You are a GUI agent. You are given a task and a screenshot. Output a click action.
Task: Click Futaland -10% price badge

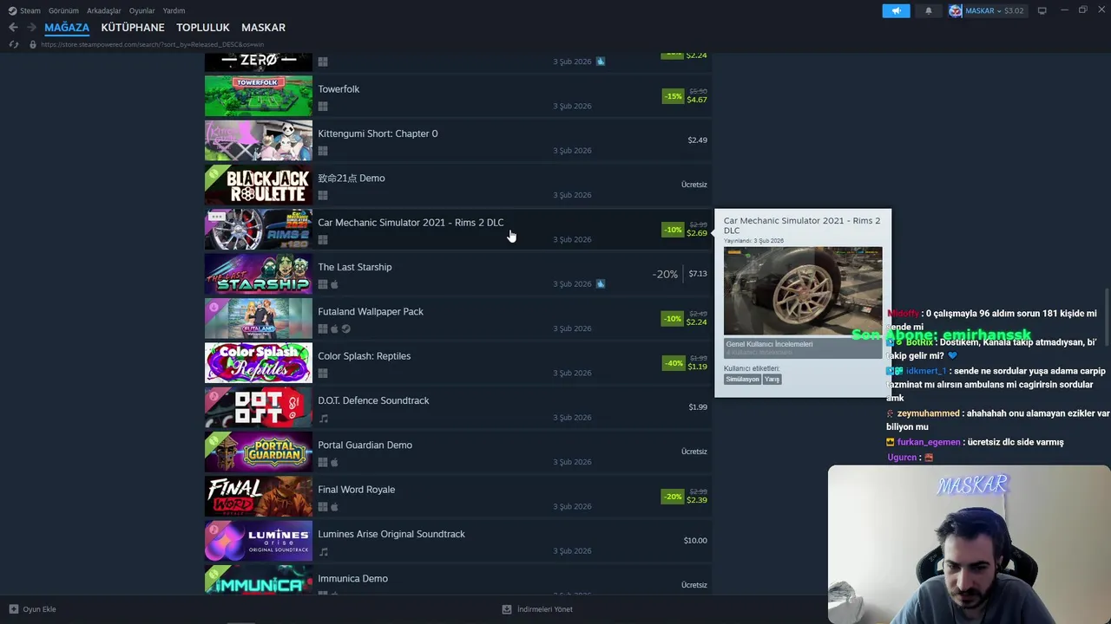click(673, 319)
